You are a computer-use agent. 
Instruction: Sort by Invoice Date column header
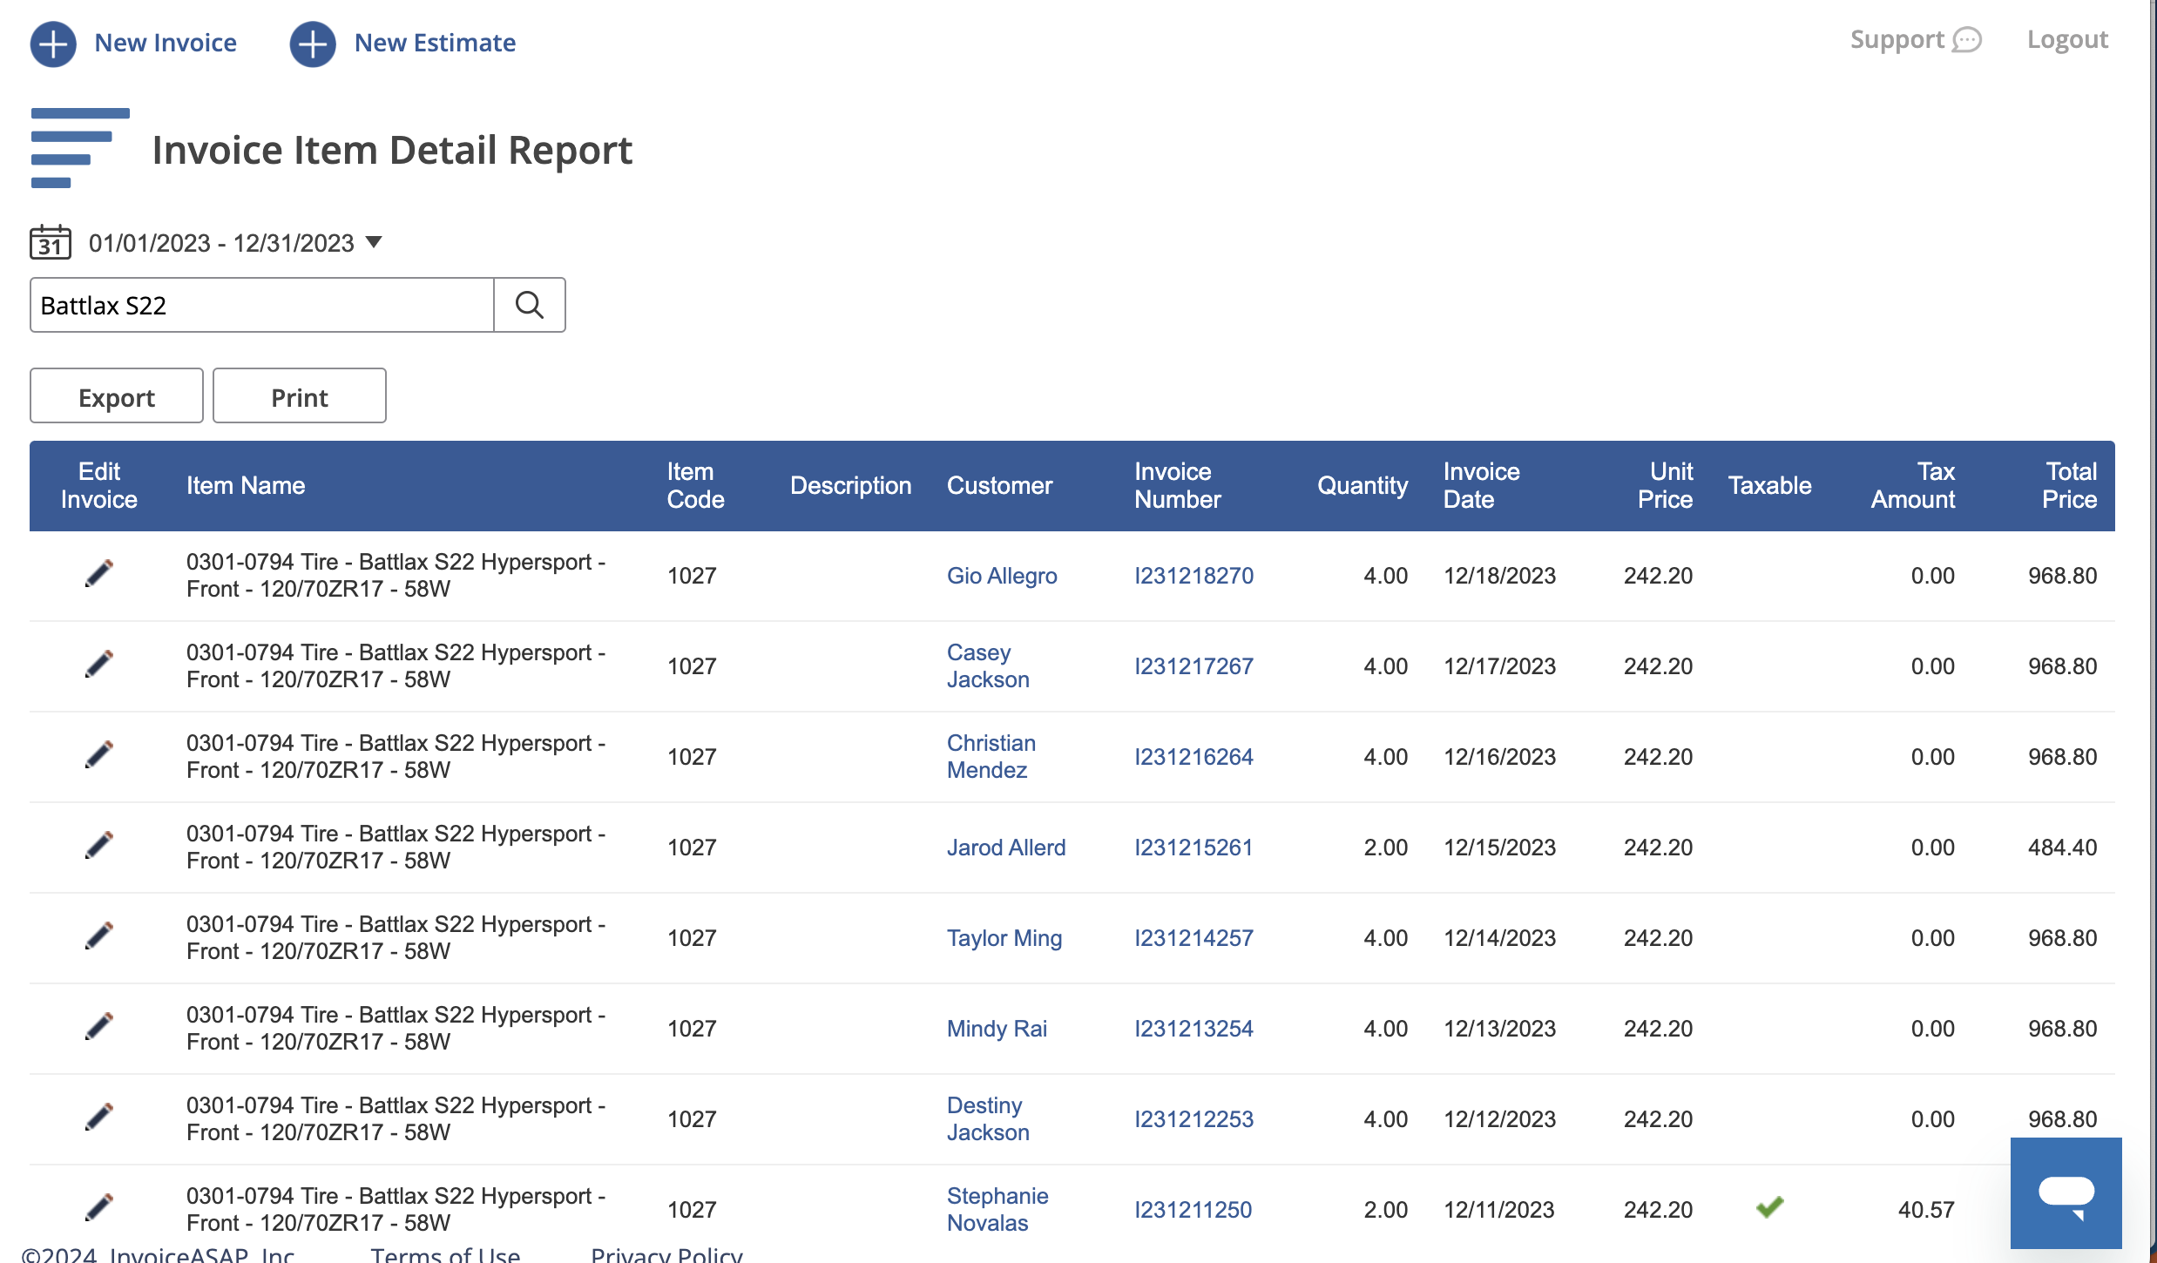click(1481, 486)
